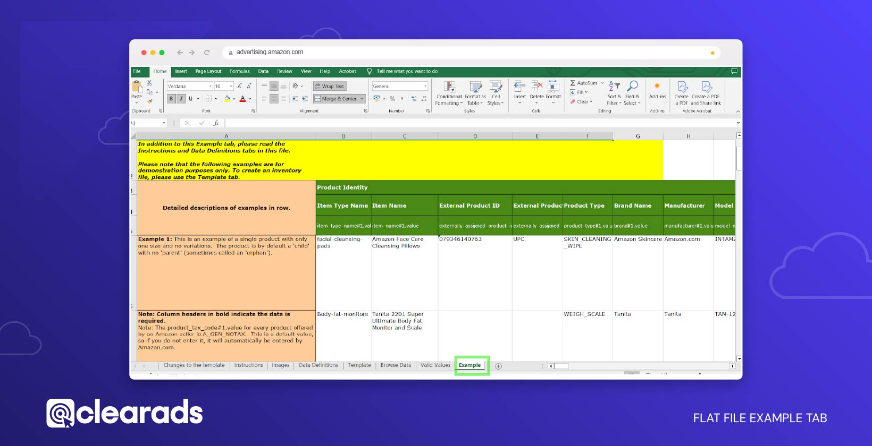
Task: Click the Delete cells icon
Action: (x=537, y=87)
